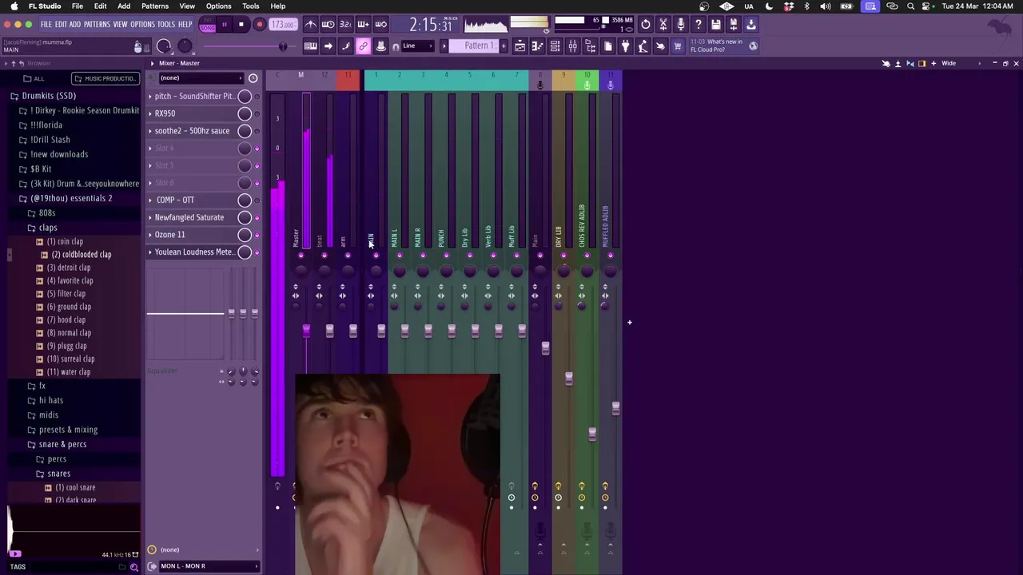Open the help question mark icon

[x=699, y=25]
